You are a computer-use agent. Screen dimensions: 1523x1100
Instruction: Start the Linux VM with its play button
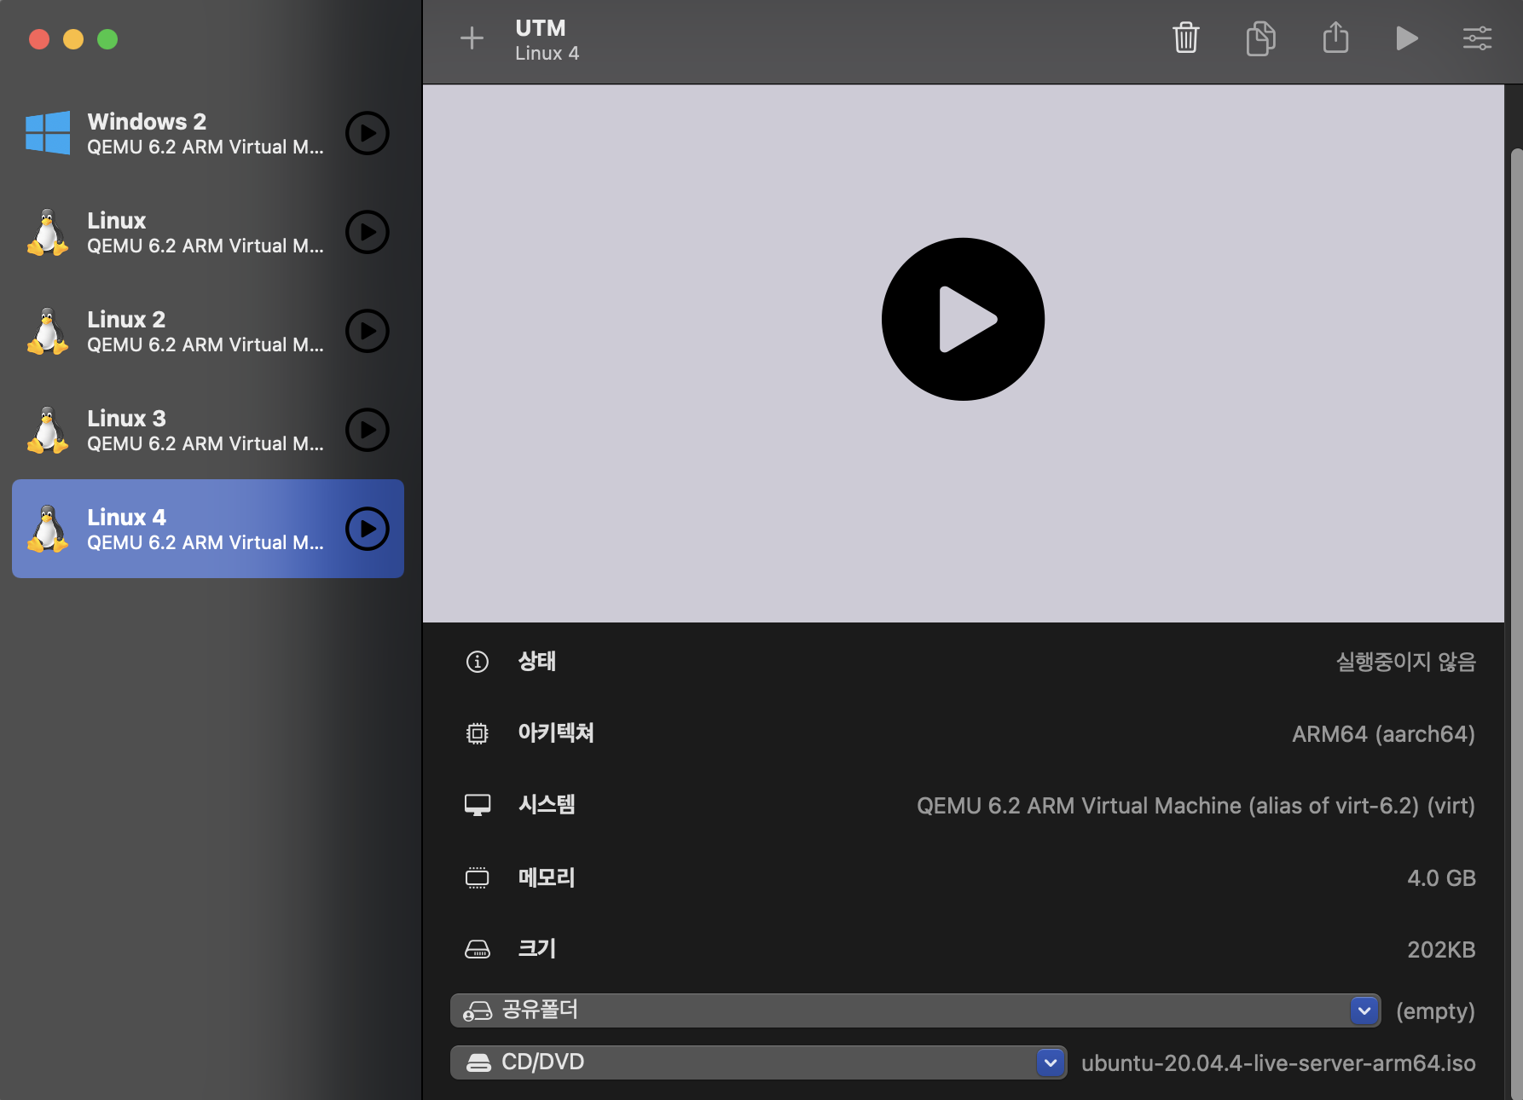click(x=368, y=232)
